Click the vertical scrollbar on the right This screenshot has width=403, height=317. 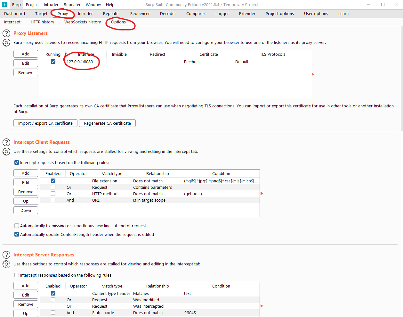pos(402,80)
